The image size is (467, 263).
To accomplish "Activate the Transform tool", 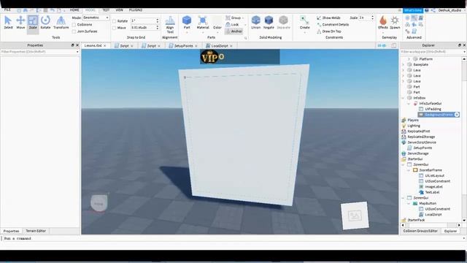I will click(x=61, y=23).
